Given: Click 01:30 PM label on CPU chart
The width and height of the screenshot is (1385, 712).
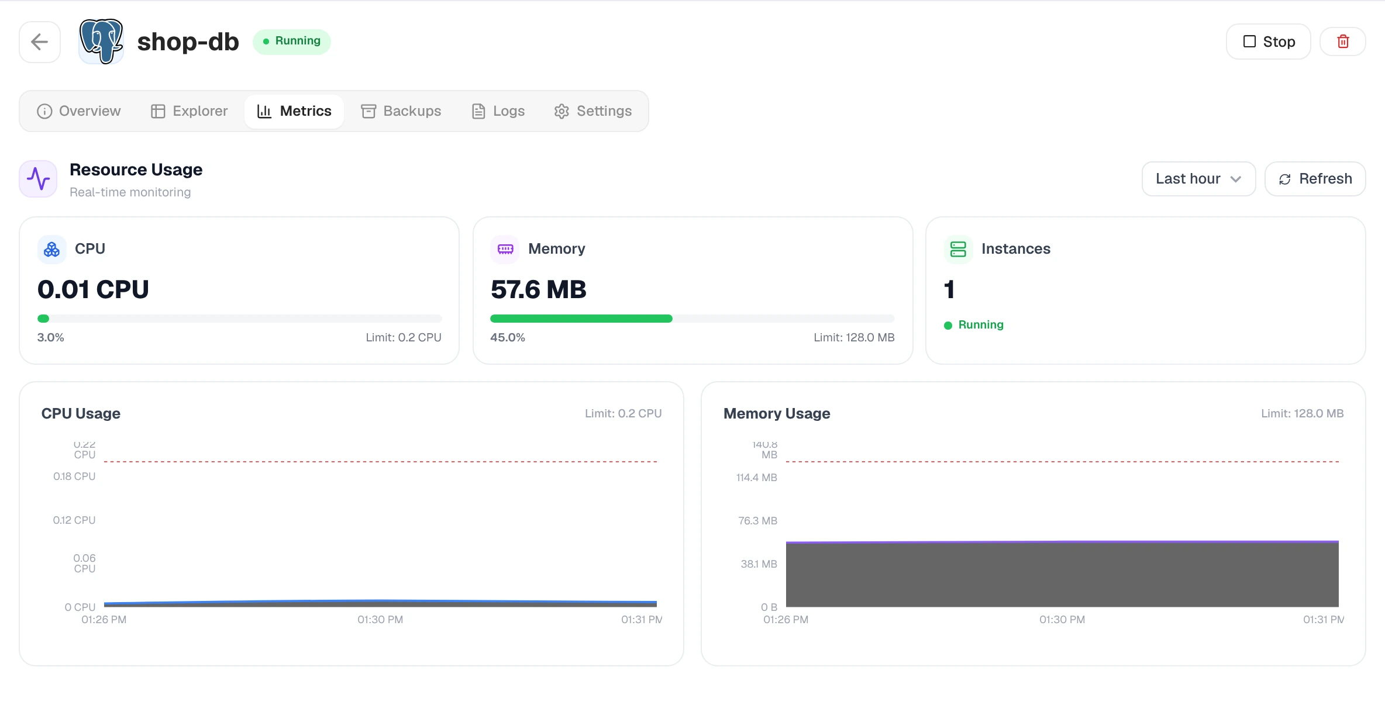Looking at the screenshot, I should pyautogui.click(x=380, y=620).
